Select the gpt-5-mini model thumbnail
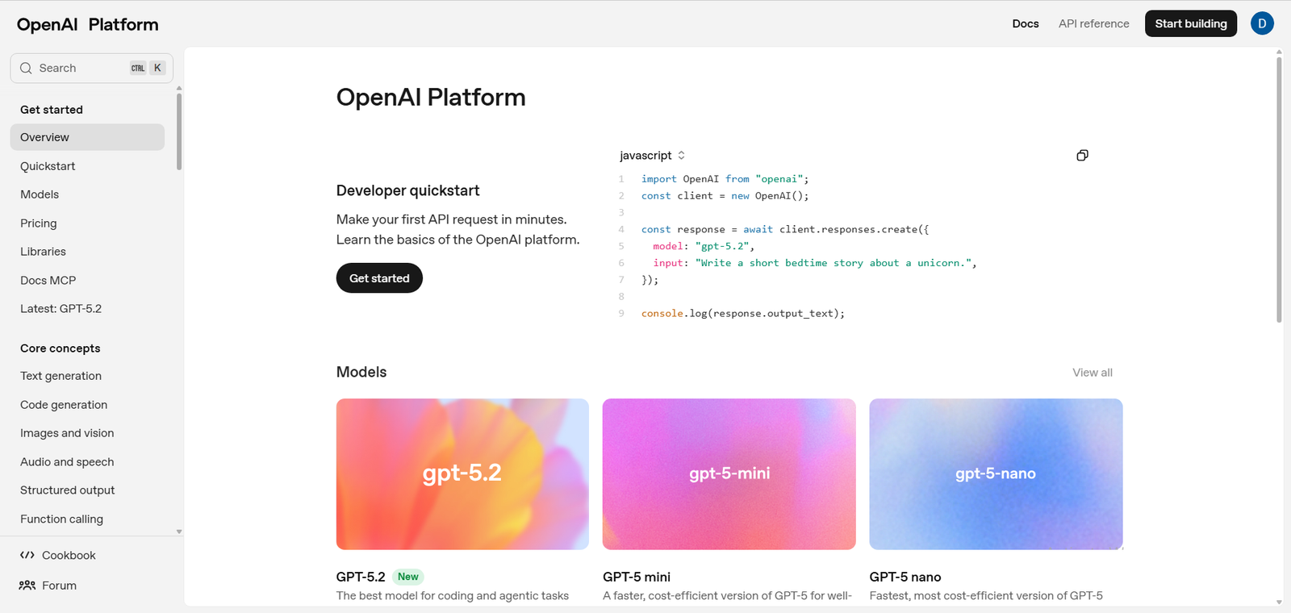The width and height of the screenshot is (1291, 613). coord(729,473)
